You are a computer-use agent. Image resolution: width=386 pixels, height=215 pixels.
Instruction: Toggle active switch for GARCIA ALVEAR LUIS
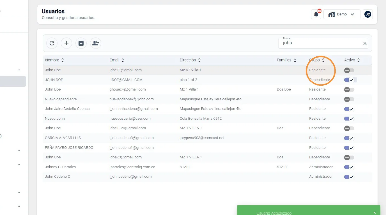pos(349,138)
